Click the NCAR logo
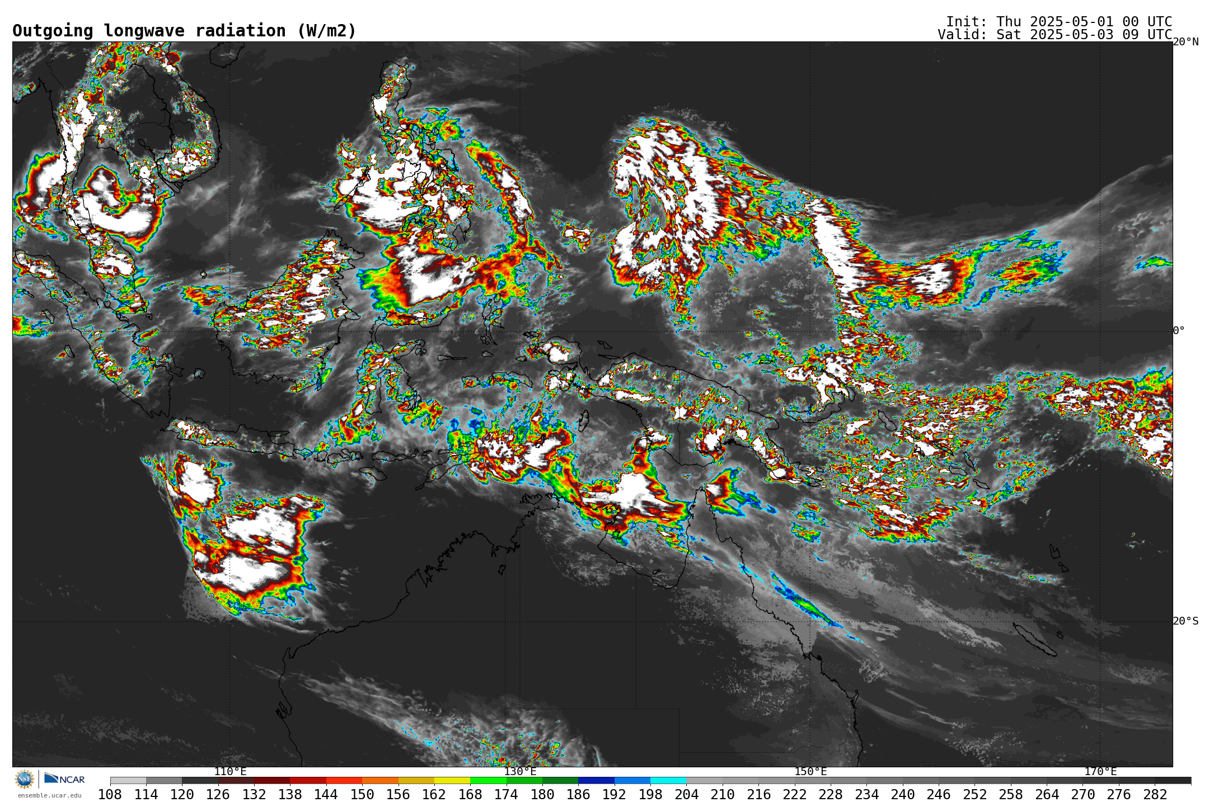This screenshot has width=1209, height=802. (64, 778)
